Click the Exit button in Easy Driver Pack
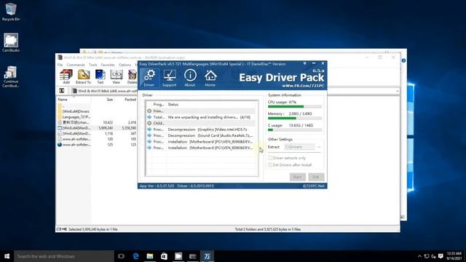The image size is (466, 262). pos(316,177)
